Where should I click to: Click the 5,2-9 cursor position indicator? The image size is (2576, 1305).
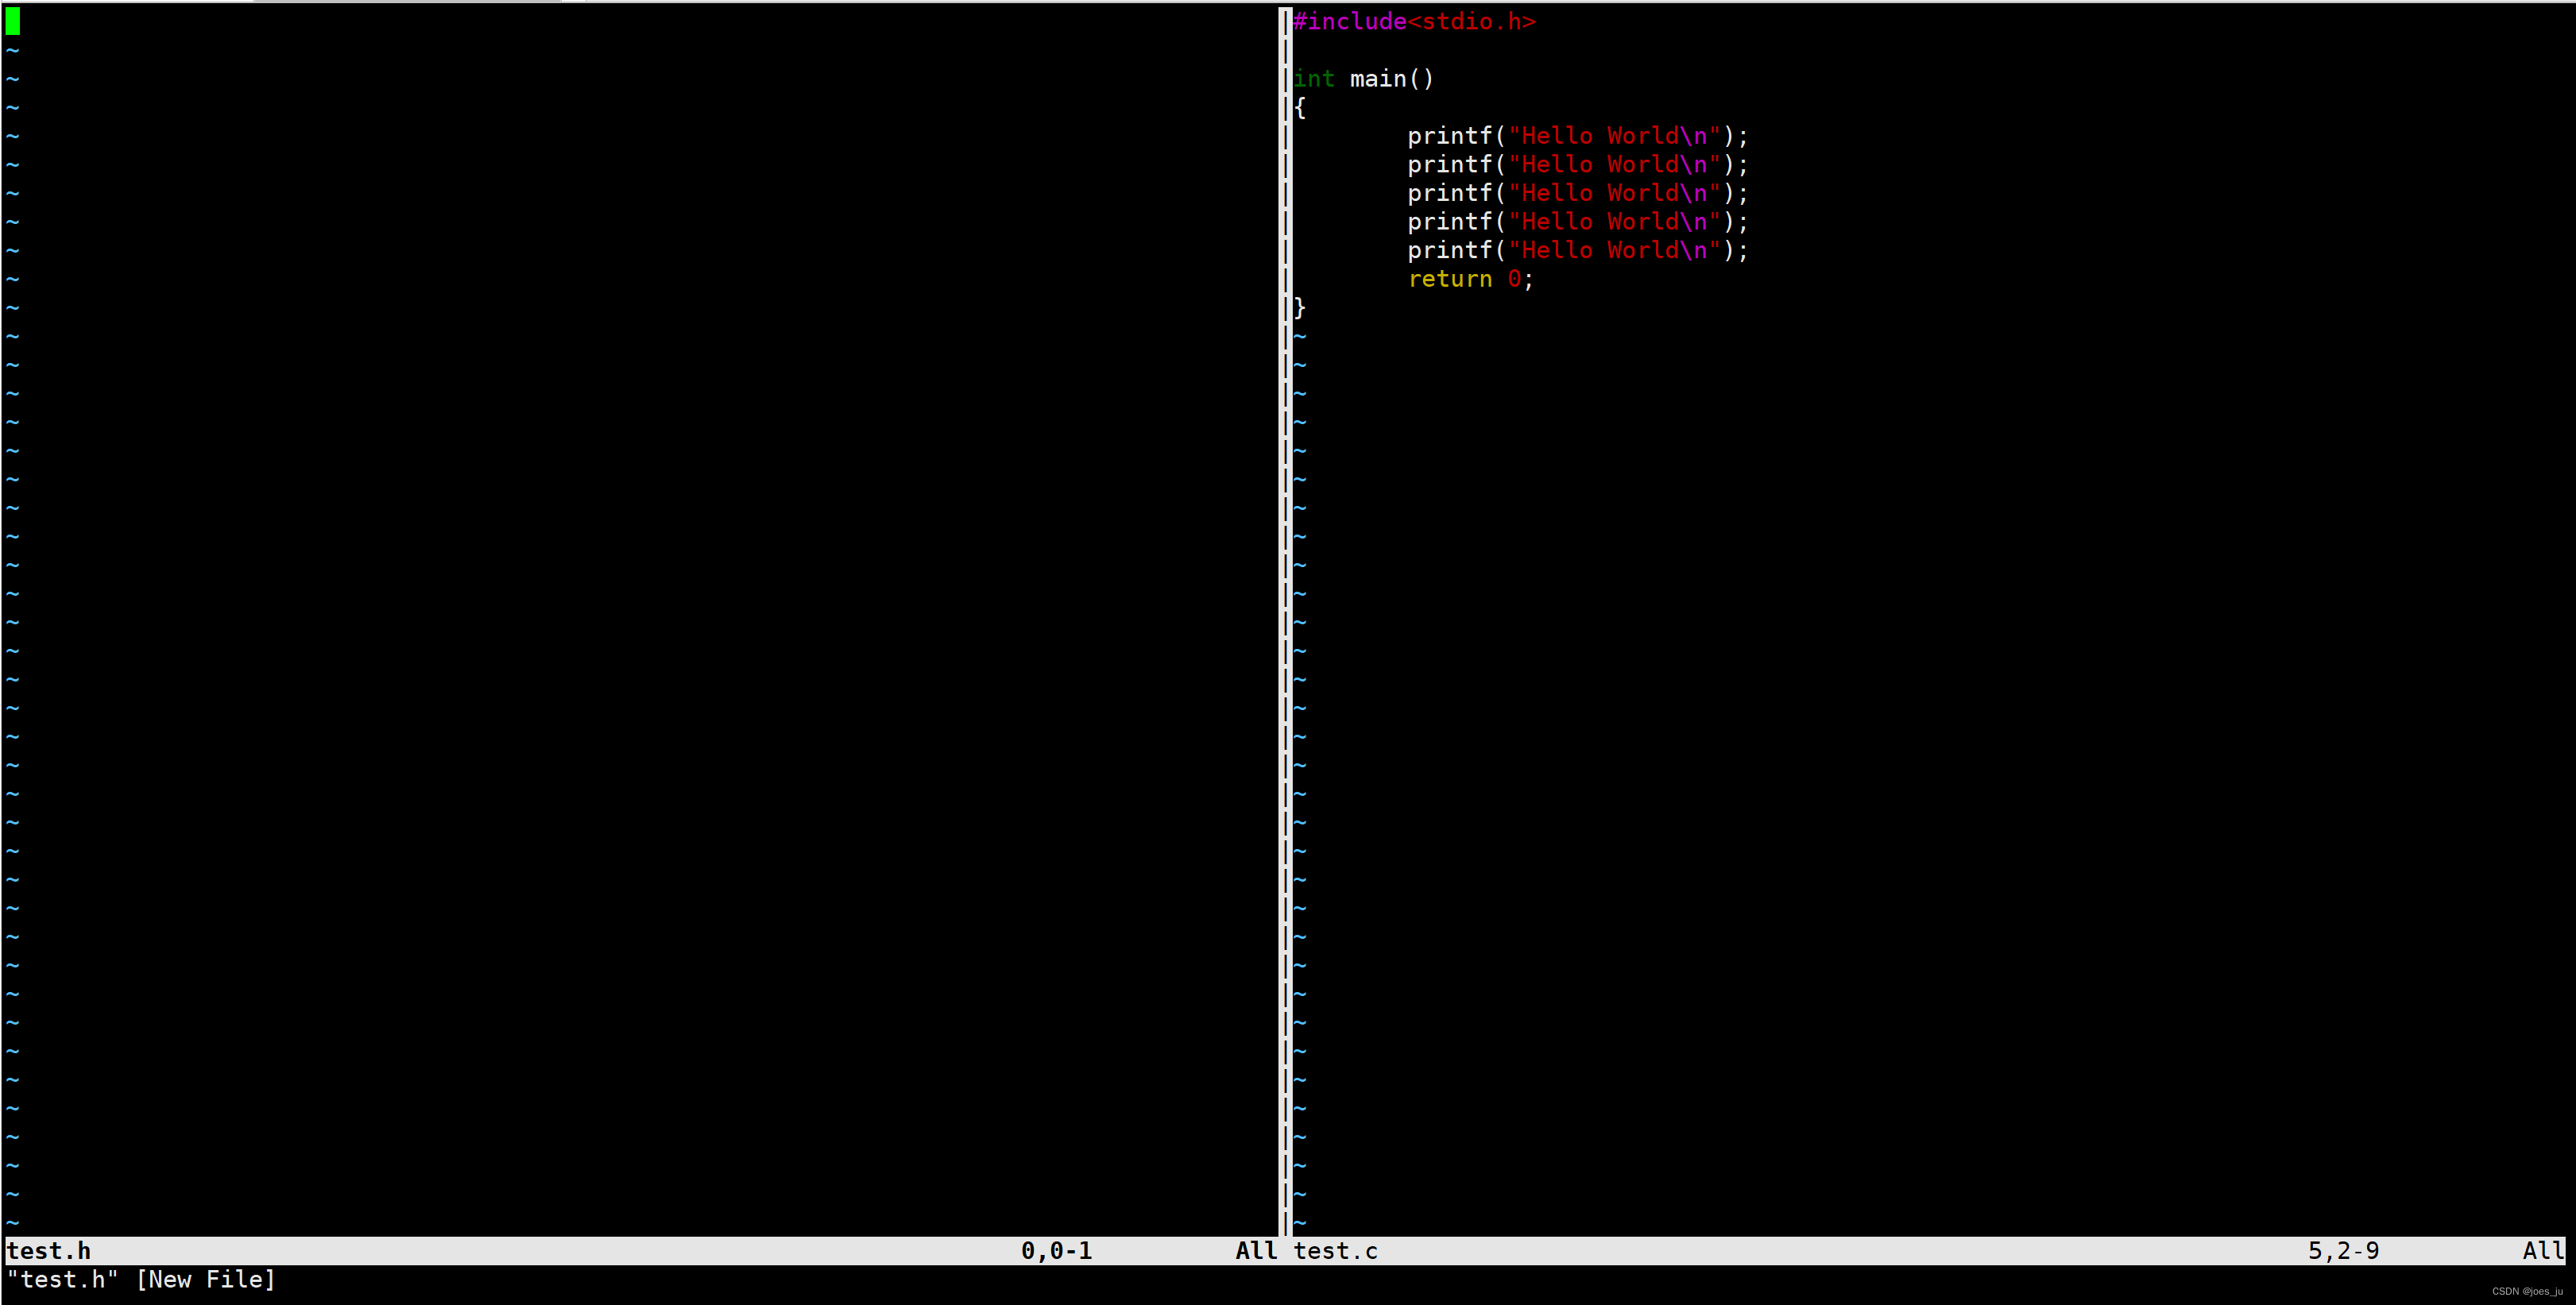pyautogui.click(x=2343, y=1251)
